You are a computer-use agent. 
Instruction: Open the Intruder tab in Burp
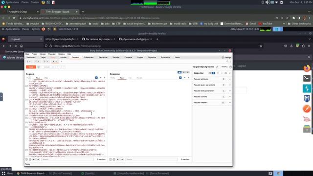pyautogui.click(x=64, y=58)
